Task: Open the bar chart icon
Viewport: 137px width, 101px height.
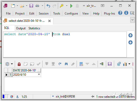Action: (x=125, y=64)
